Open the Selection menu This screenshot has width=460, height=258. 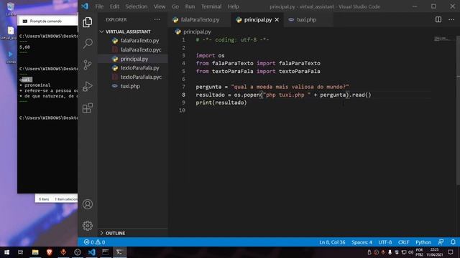[x=137, y=6]
